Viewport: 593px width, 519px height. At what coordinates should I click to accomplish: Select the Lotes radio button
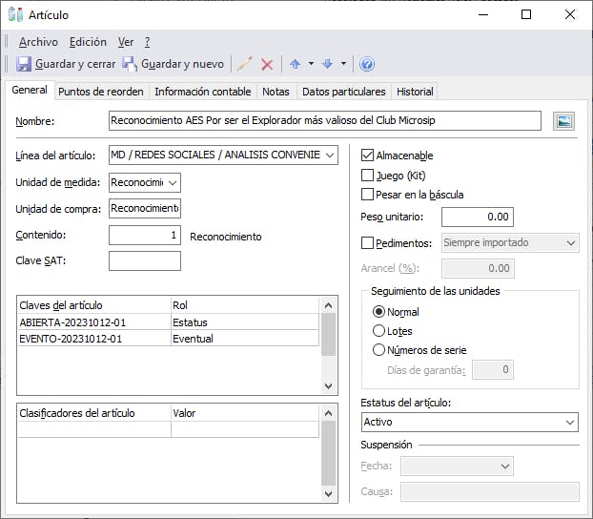pos(378,331)
